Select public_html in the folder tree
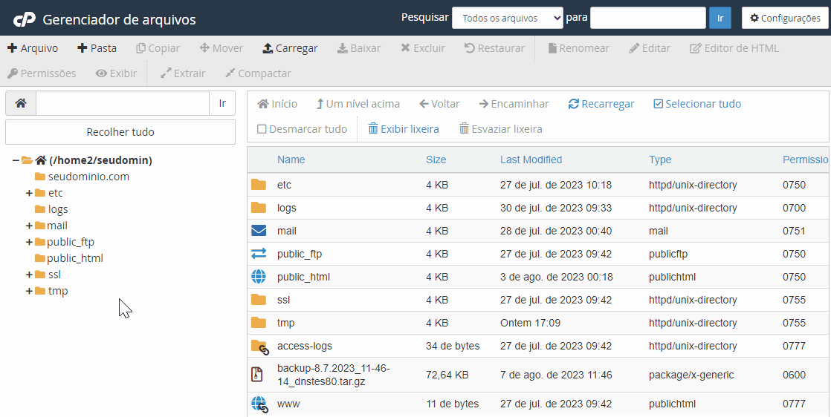 75,258
